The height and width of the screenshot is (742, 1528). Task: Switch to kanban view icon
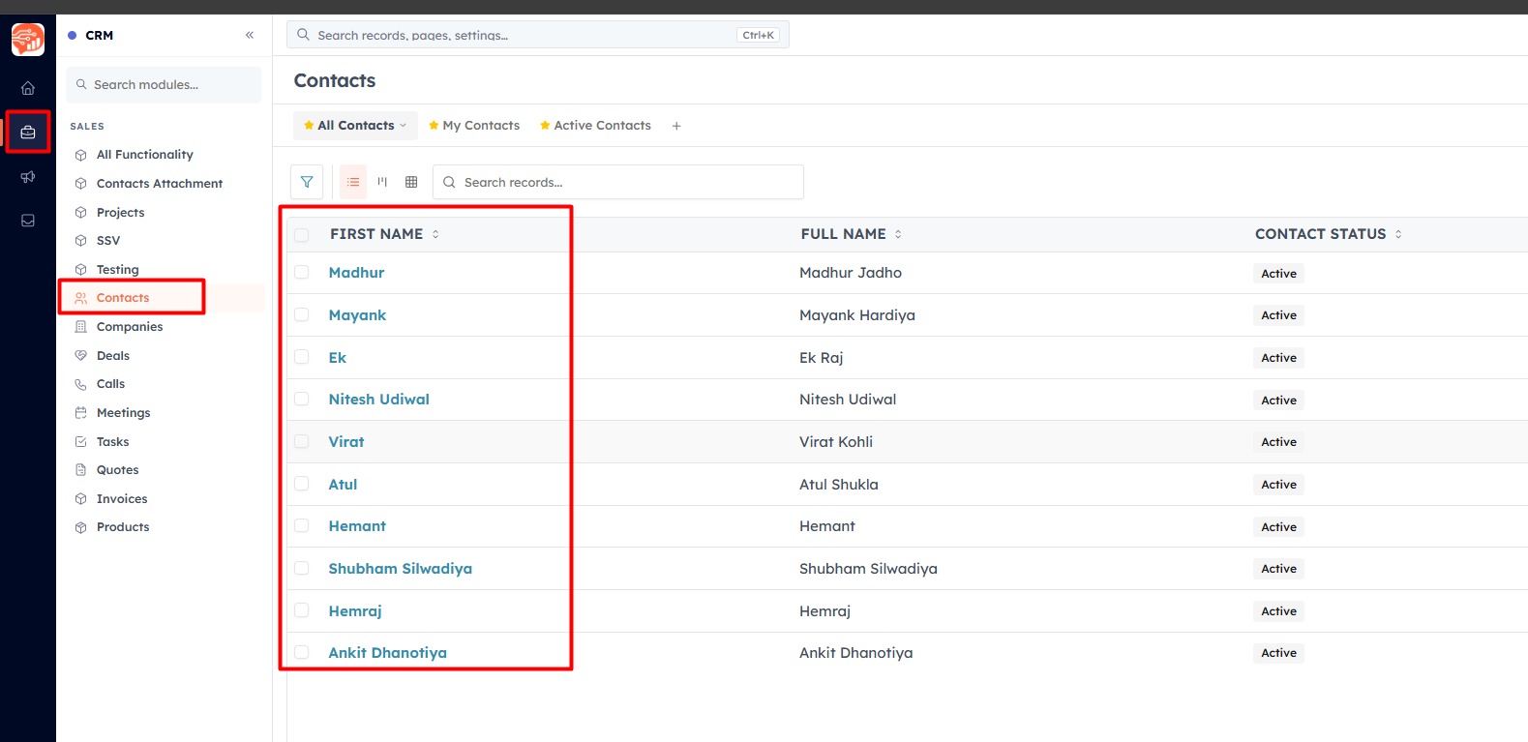[x=382, y=182]
